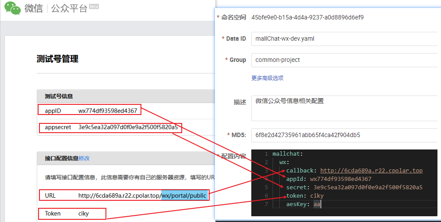
Task: Click line number 1 in editor gutter
Action: click(x=266, y=154)
